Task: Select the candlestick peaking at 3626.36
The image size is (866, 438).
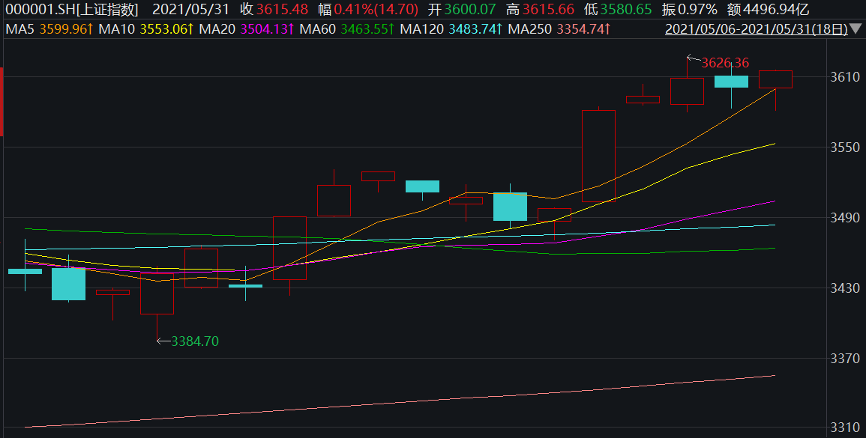Action: click(x=687, y=91)
